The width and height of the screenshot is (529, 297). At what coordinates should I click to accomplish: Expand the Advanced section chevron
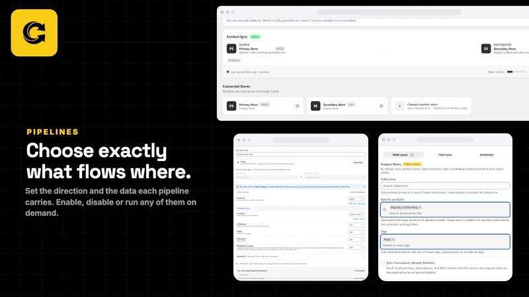[x=363, y=257]
